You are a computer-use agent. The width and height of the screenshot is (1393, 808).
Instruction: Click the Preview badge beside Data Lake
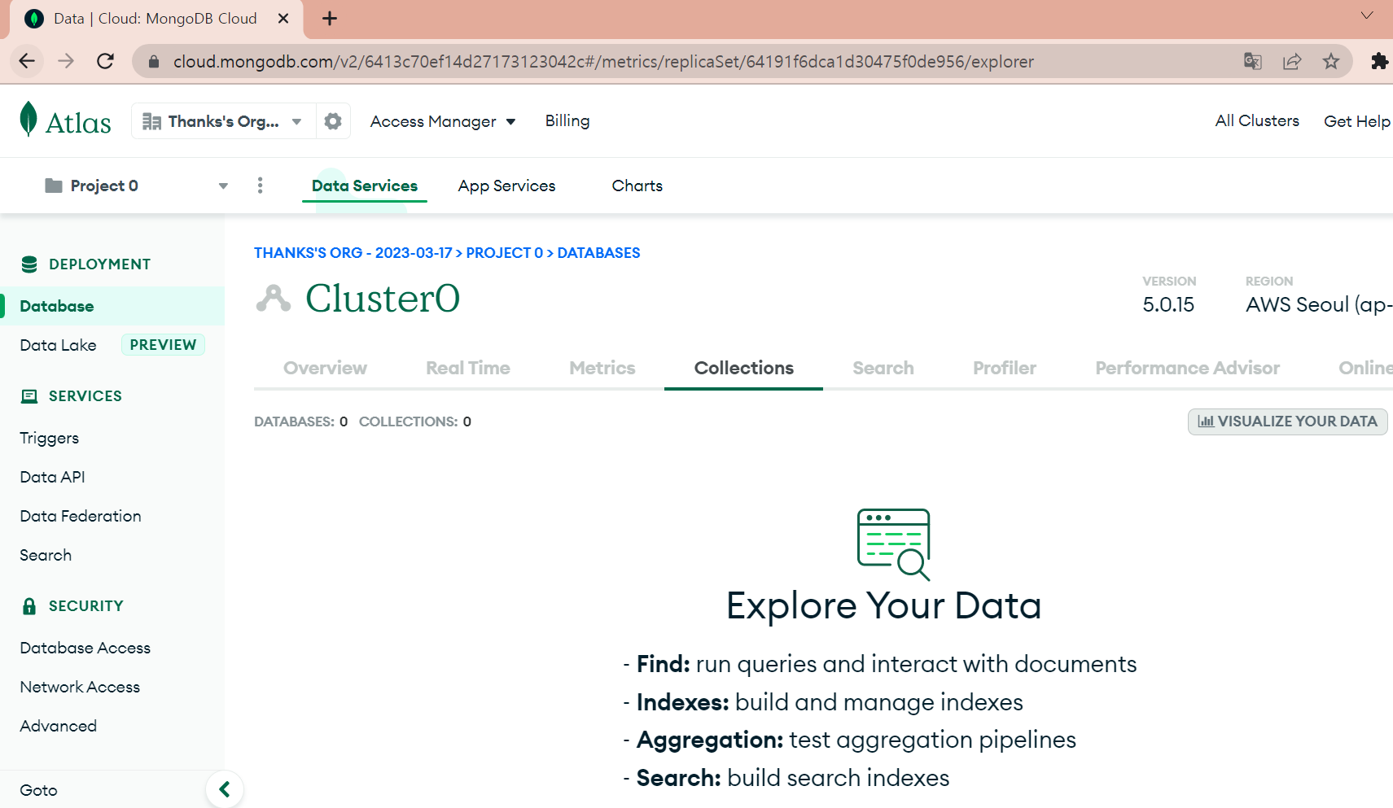pos(163,345)
